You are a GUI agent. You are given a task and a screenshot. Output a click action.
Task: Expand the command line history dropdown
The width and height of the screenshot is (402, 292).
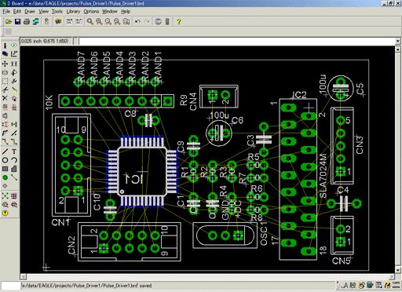[x=398, y=41]
